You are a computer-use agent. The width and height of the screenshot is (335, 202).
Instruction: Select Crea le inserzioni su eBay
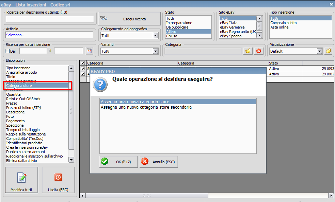coord(37,147)
